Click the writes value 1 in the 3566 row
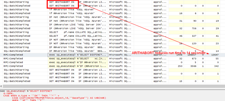The height and width of the screenshot is (101, 225). point(203,66)
